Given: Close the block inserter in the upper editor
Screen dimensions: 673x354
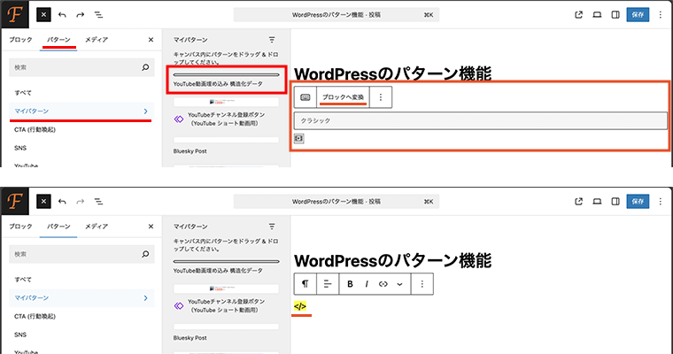Looking at the screenshot, I should (x=43, y=14).
